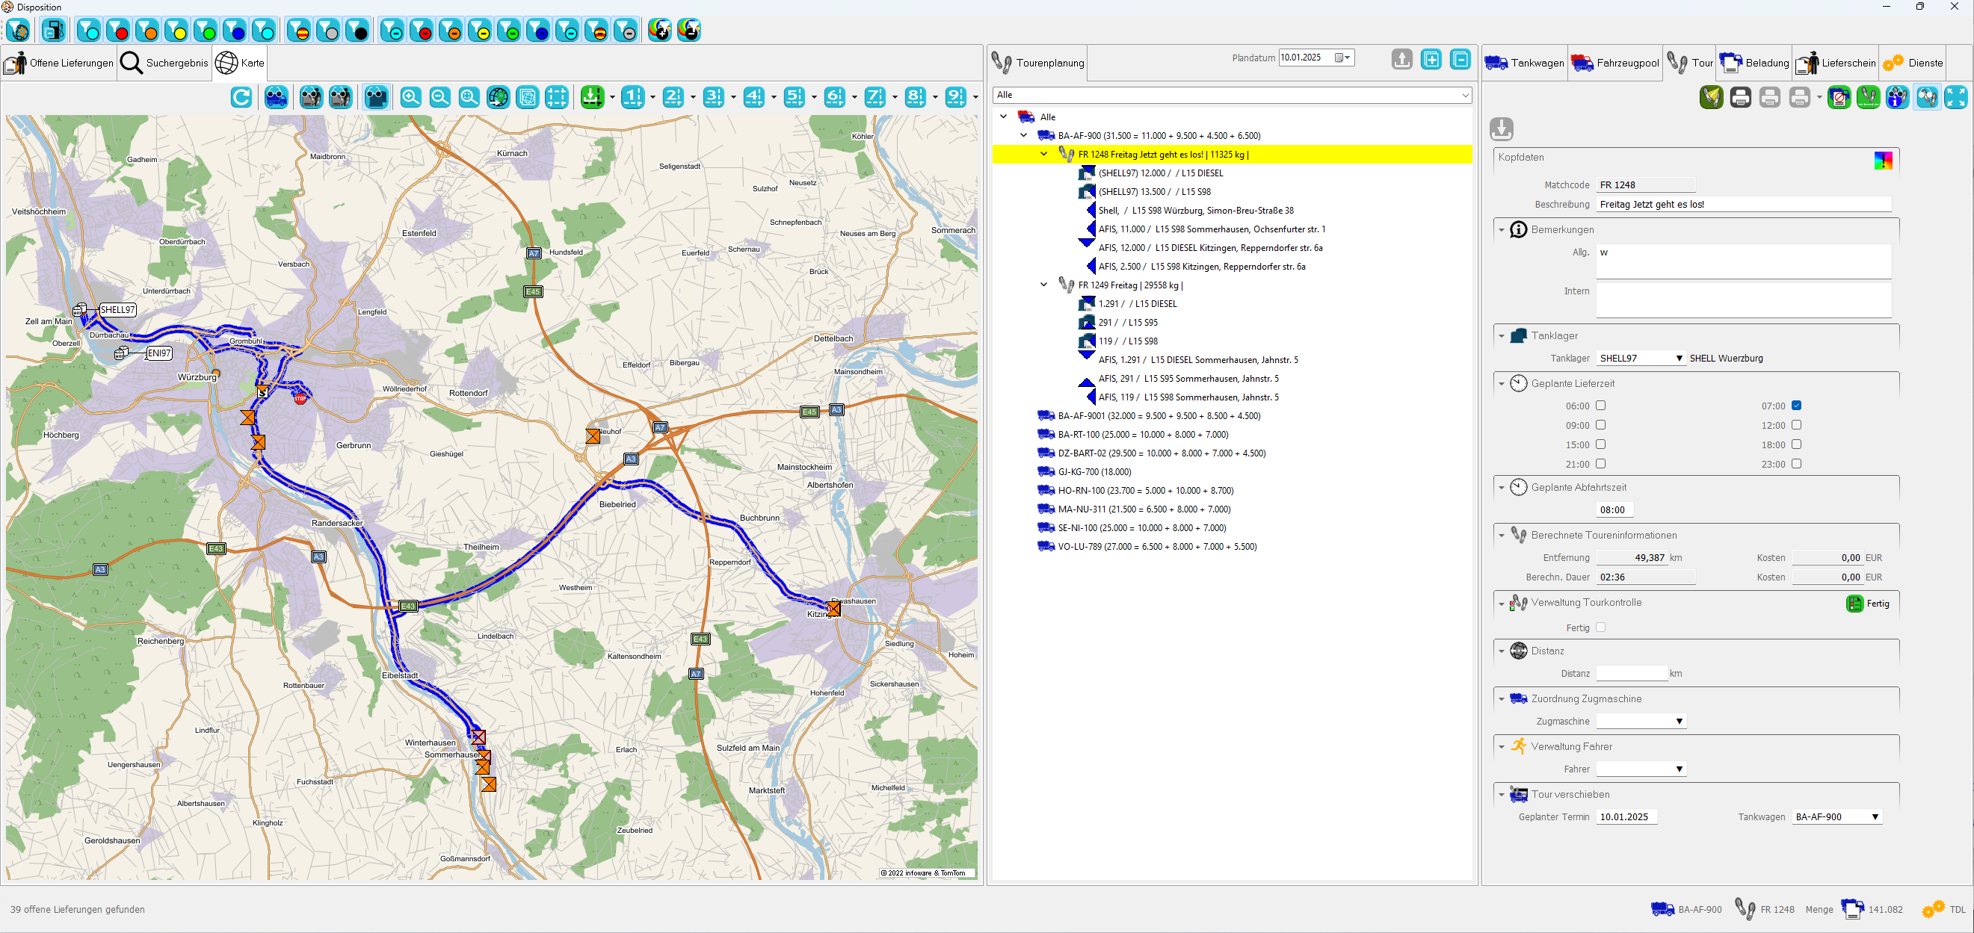Check the 06:00 delivery time box
Viewport: 1974px width, 933px height.
click(x=1600, y=405)
